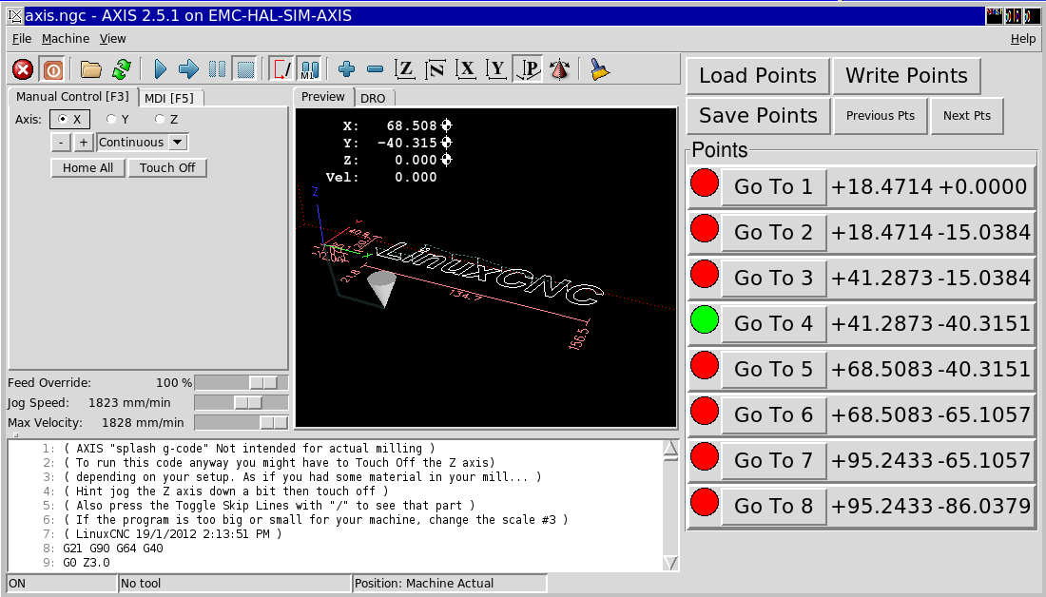Screen dimensions: 1046x597
Task: Toggle rotate/pan mode cone icon
Action: click(x=560, y=69)
